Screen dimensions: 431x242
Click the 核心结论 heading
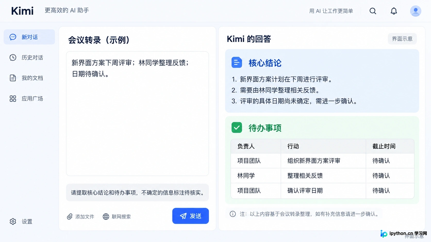[x=265, y=63]
